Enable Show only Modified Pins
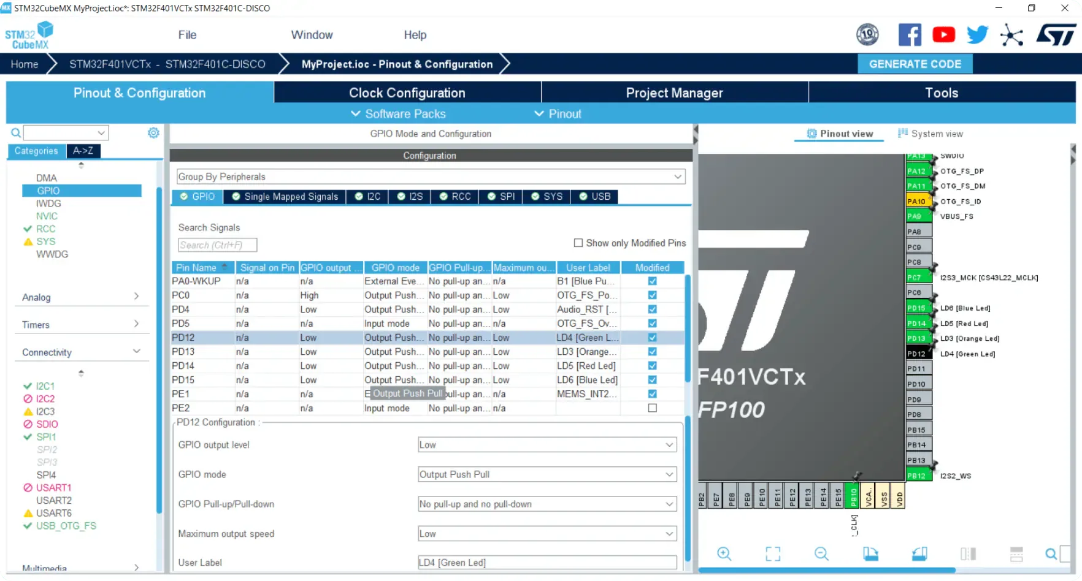The image size is (1082, 581). [578, 243]
